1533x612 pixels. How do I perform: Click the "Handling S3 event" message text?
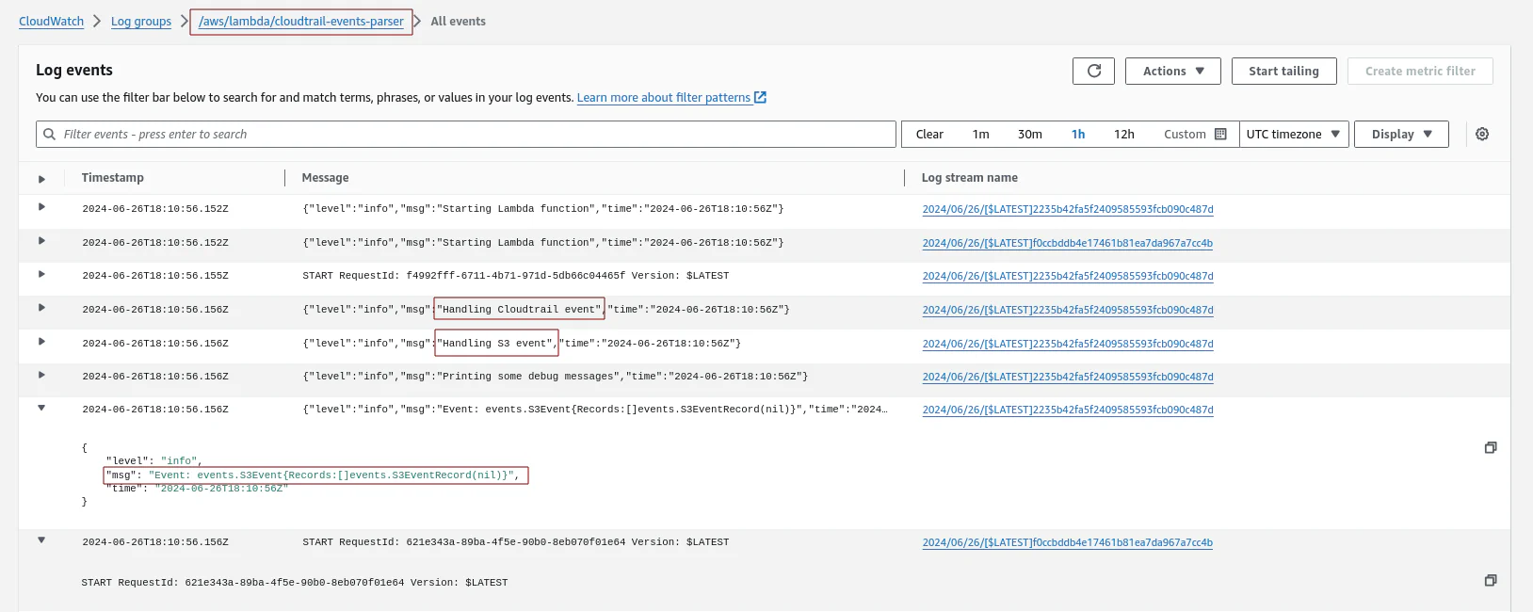click(496, 344)
